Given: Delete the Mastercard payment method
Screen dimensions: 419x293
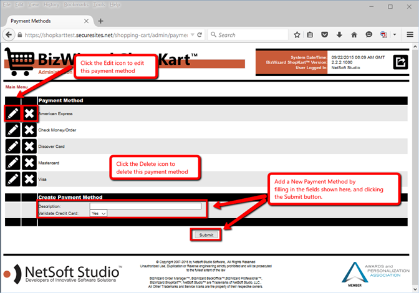Looking at the screenshot, I should pos(29,163).
